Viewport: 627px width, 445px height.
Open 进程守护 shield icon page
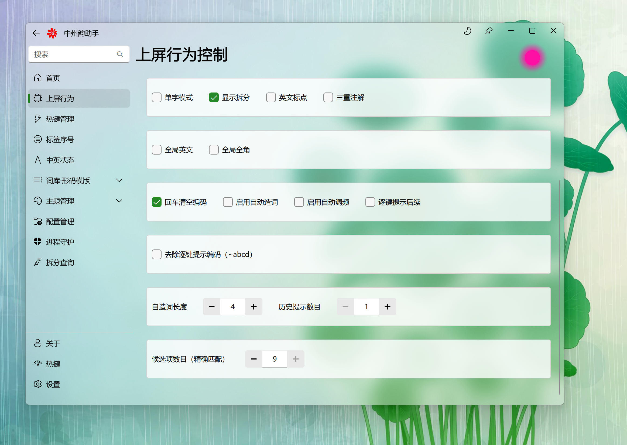pyautogui.click(x=38, y=242)
